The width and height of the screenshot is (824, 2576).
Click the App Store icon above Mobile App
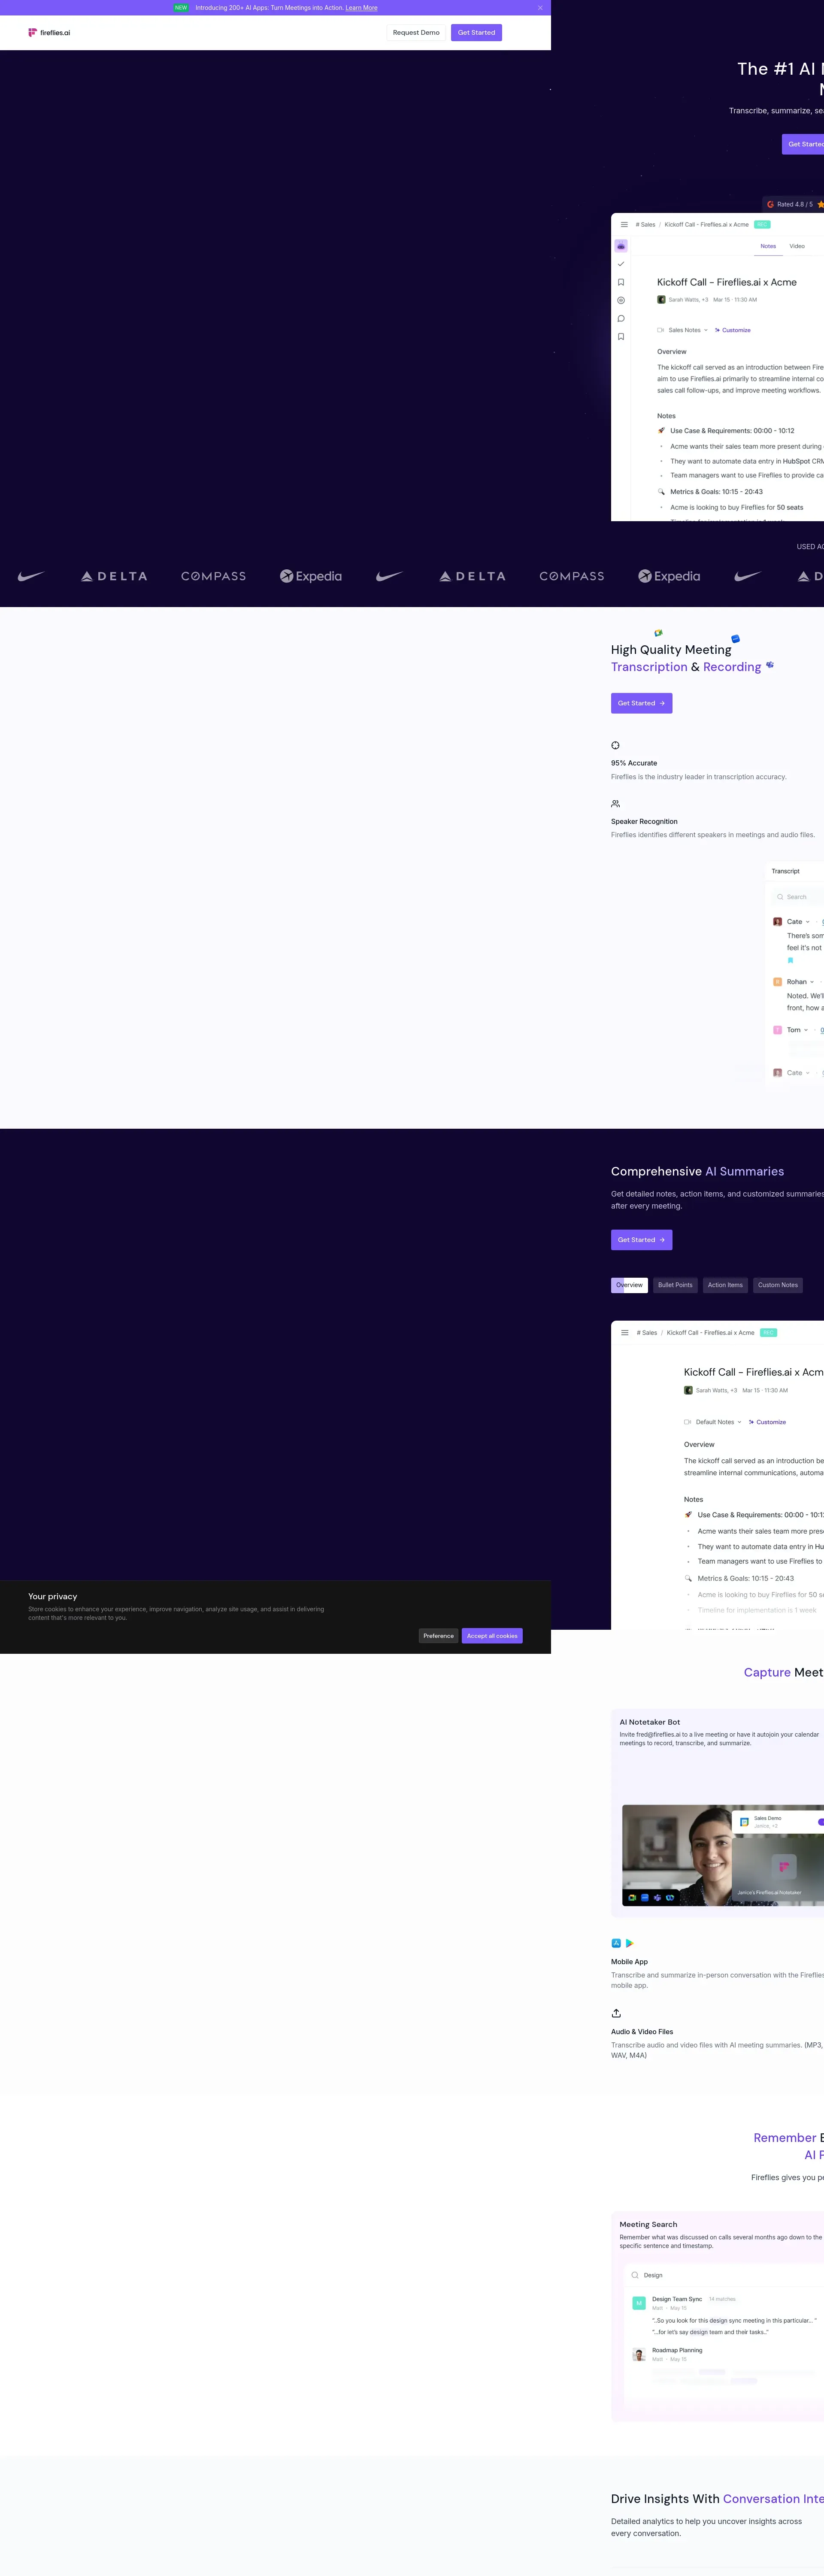pos(616,1943)
